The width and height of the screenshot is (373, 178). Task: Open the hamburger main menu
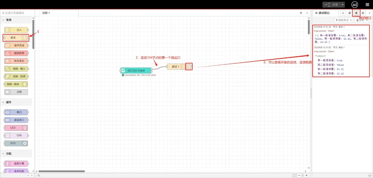(x=367, y=5)
